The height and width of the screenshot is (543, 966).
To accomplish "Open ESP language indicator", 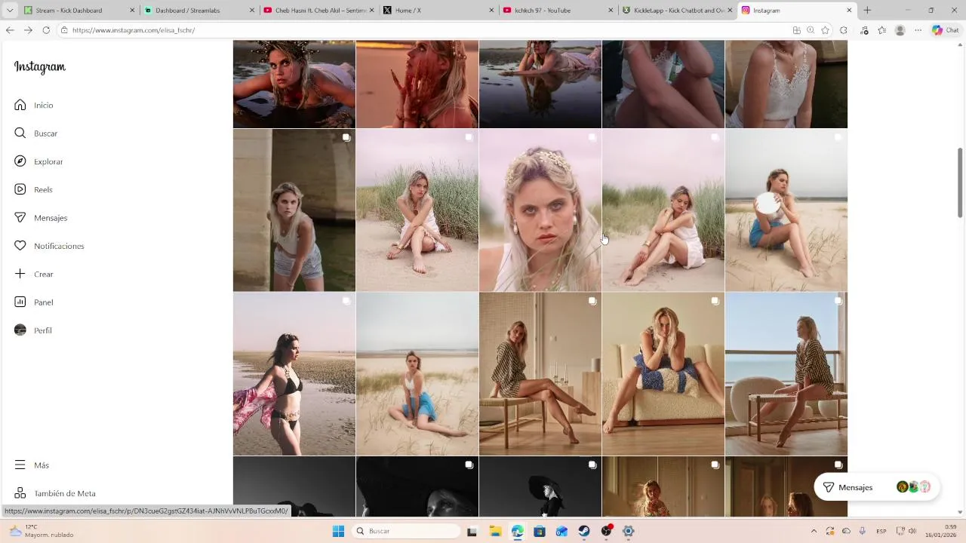I will 881,531.
